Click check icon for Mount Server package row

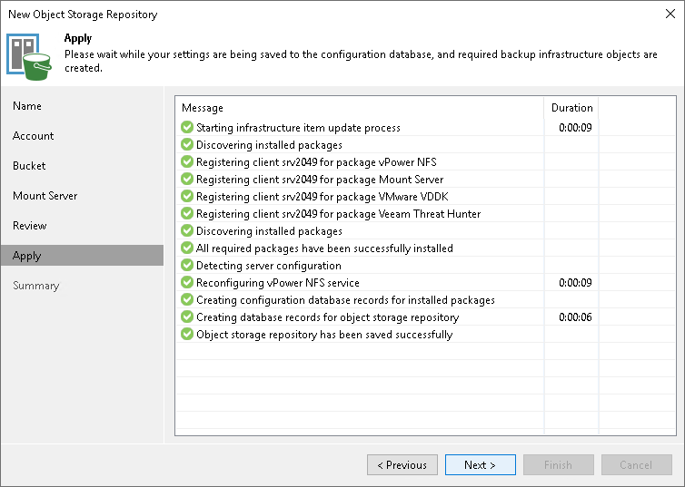[187, 180]
